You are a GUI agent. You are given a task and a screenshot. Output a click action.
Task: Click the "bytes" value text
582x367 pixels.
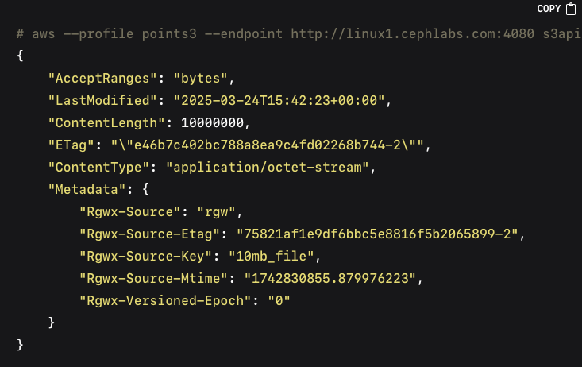click(200, 79)
